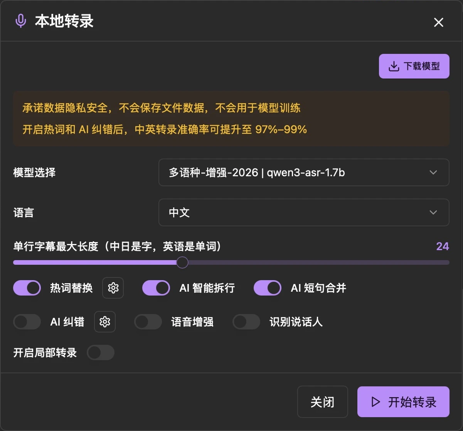Click the 下载模型 button
The width and height of the screenshot is (463, 431).
[x=414, y=66]
